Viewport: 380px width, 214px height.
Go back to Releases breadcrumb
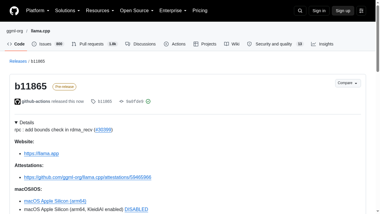(18, 61)
